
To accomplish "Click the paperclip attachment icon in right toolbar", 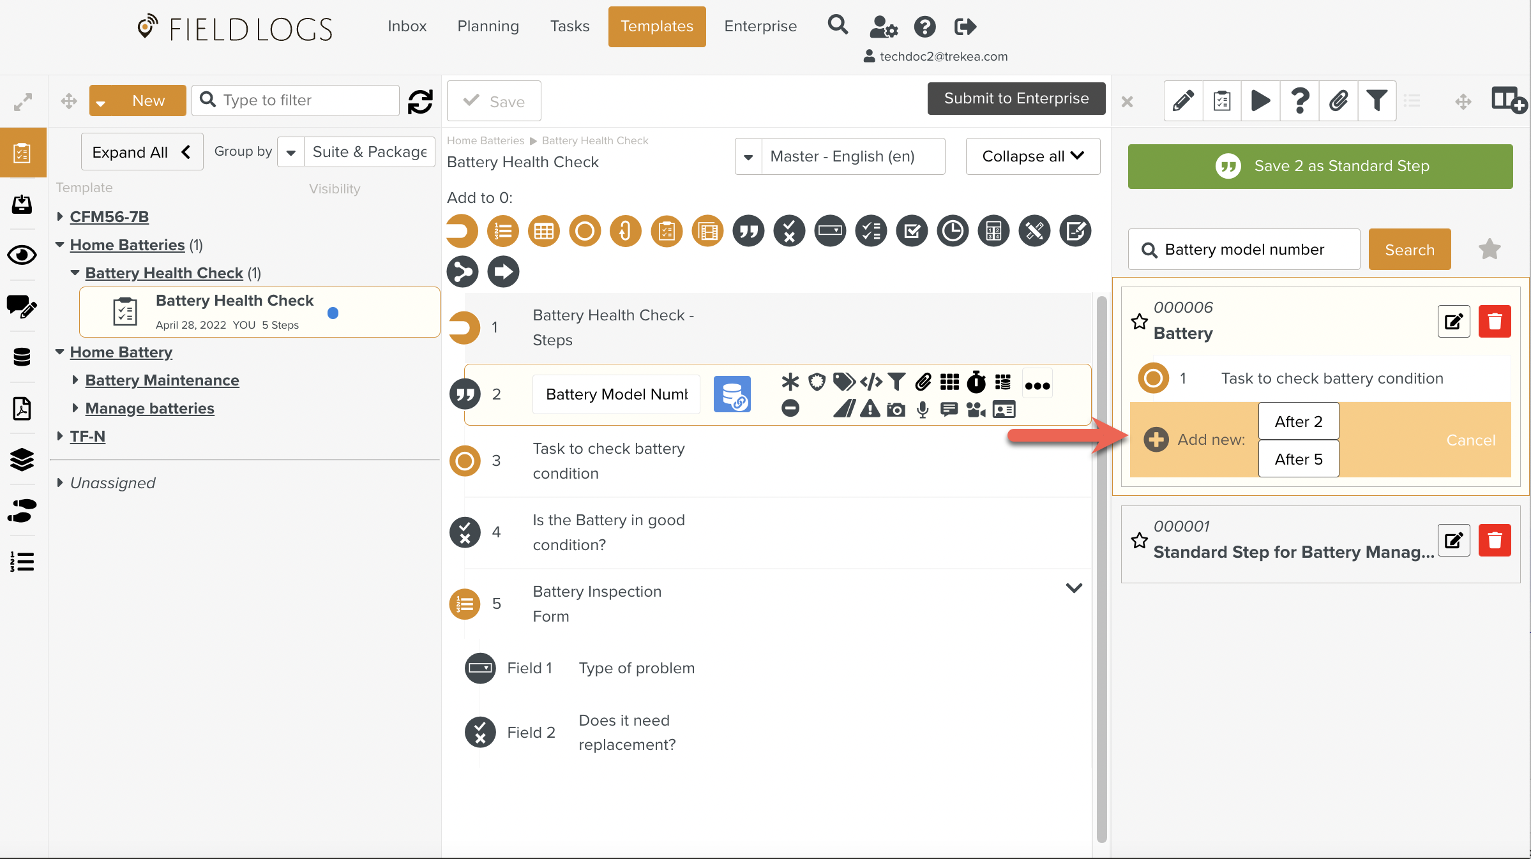I will [x=1338, y=101].
